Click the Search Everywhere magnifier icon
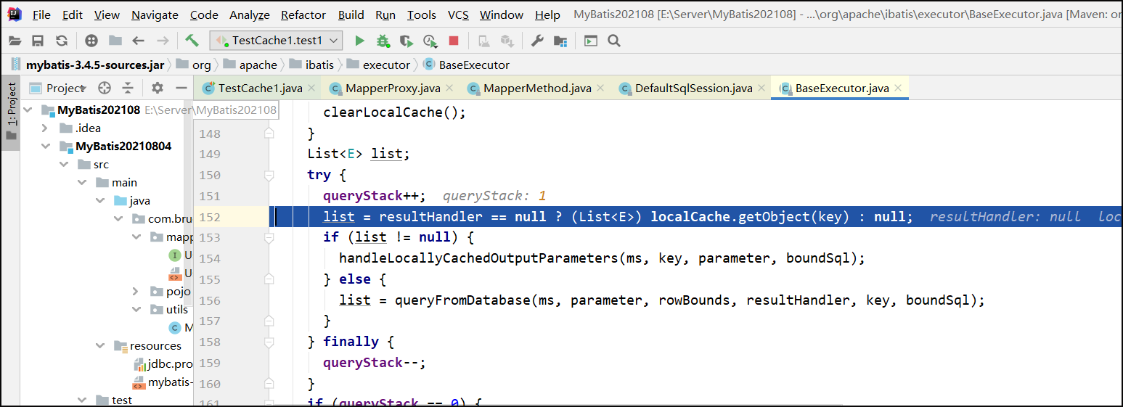 click(x=613, y=41)
